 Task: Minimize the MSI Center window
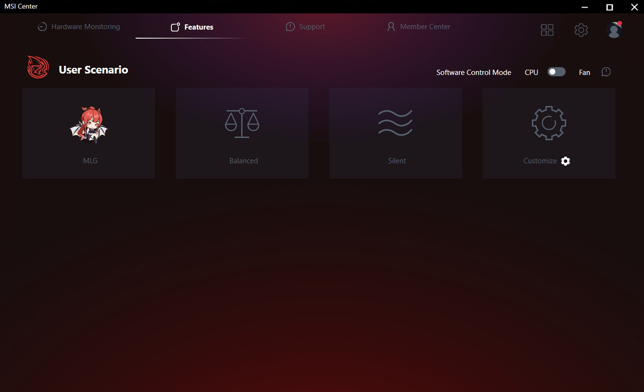pyautogui.click(x=585, y=7)
